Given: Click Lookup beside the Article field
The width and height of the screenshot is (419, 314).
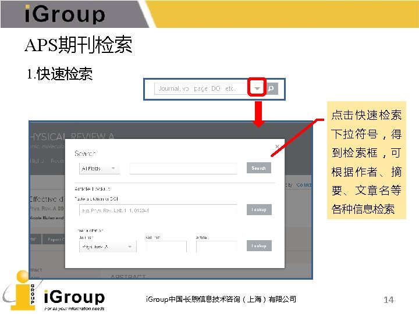Looking at the screenshot, I should pyautogui.click(x=259, y=245).
